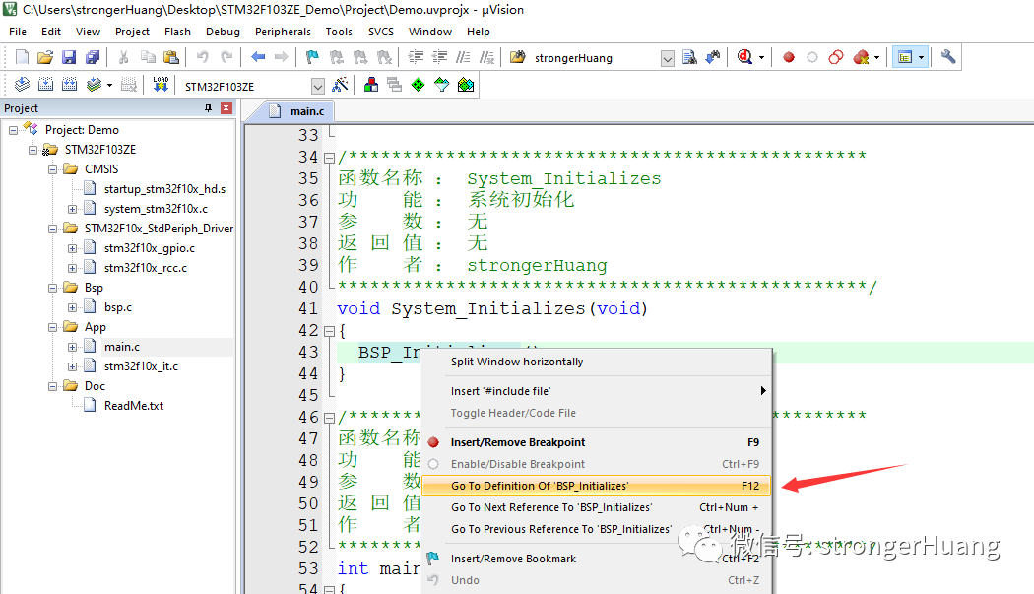Select Insert/Remove Bookmark in the context menu

pos(596,559)
